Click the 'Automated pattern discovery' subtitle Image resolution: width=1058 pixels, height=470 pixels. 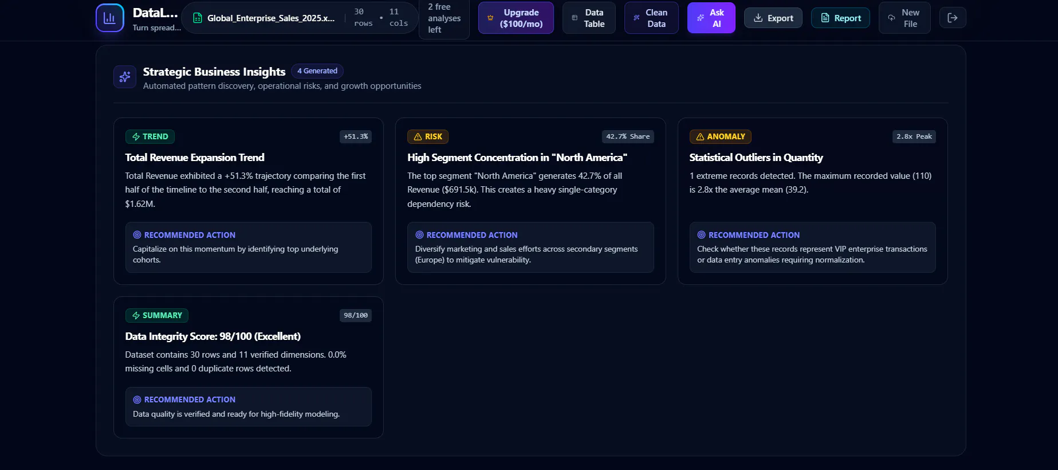(282, 86)
